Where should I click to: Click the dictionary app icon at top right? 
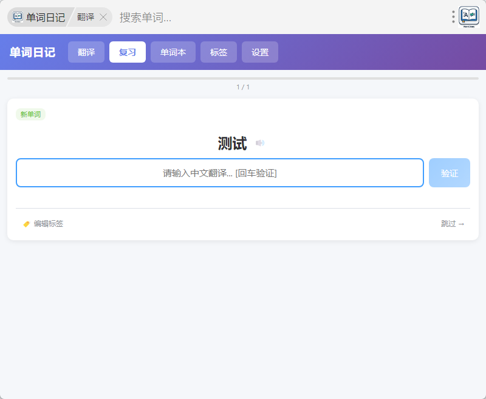469,16
